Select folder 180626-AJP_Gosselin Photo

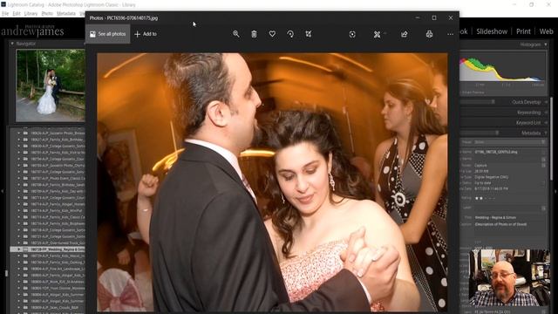pos(58,133)
